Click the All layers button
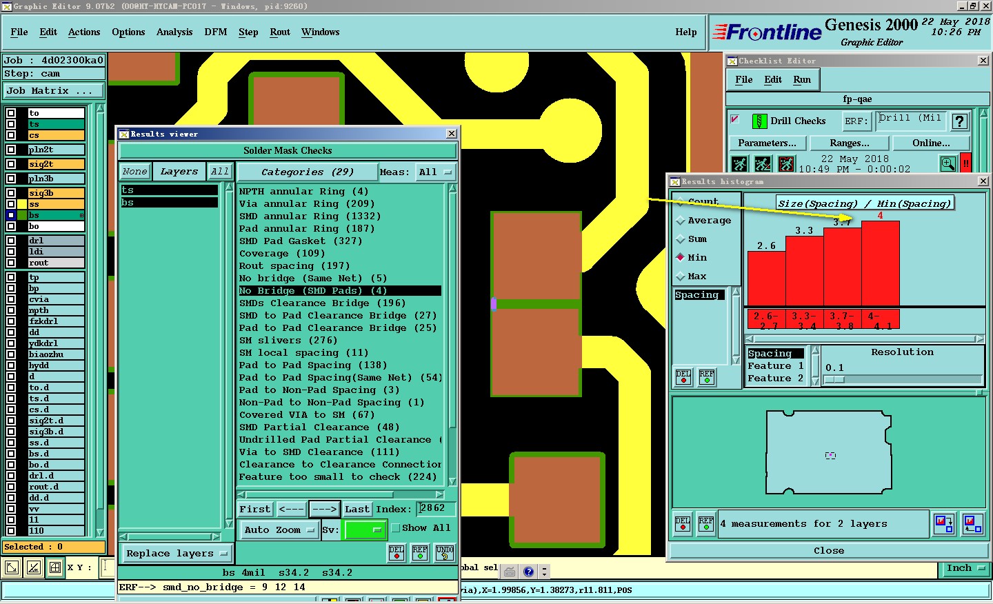The height and width of the screenshot is (604, 993). (220, 172)
